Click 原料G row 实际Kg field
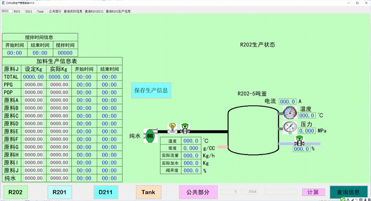The width and height of the screenshot is (371, 201). (59, 147)
